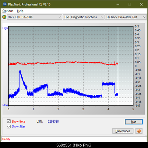
Task: Open the DVD Diagnostic Functions dropdown
Action: (84, 17)
